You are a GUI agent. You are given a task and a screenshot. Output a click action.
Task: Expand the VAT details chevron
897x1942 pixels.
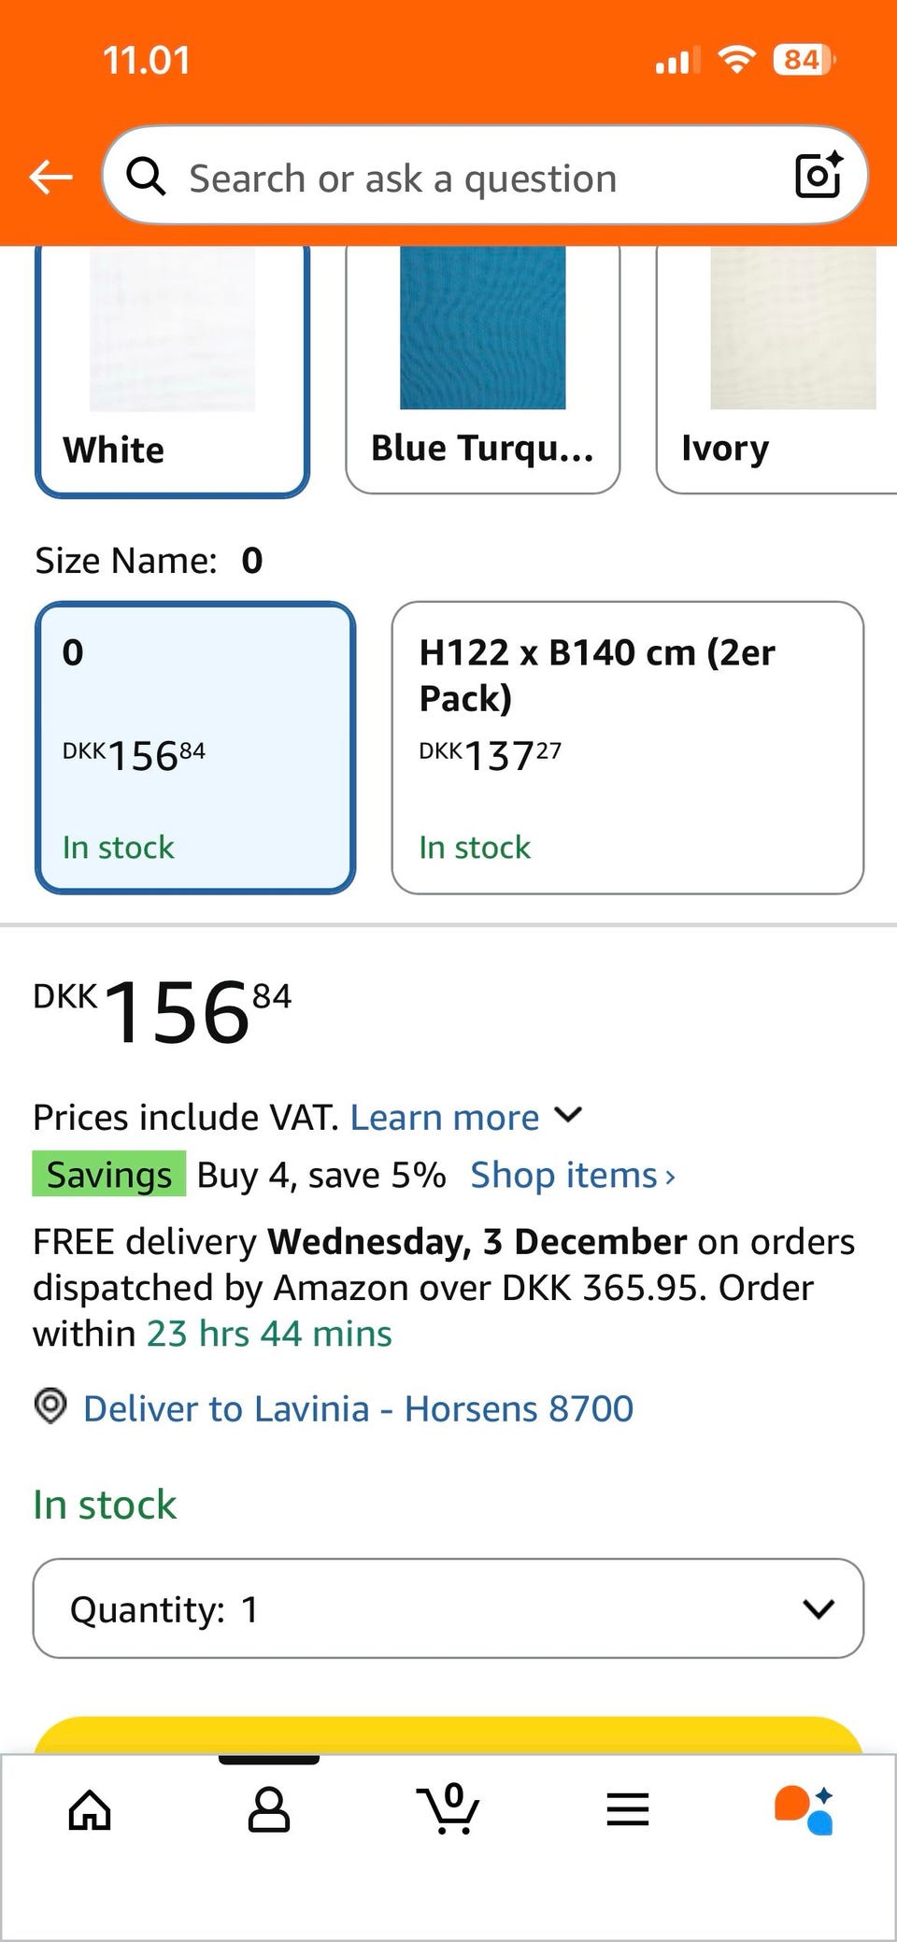(x=568, y=1115)
